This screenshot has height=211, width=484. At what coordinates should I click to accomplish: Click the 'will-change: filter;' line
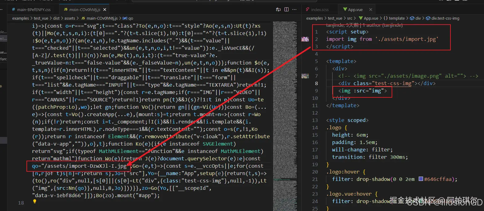click(362, 150)
